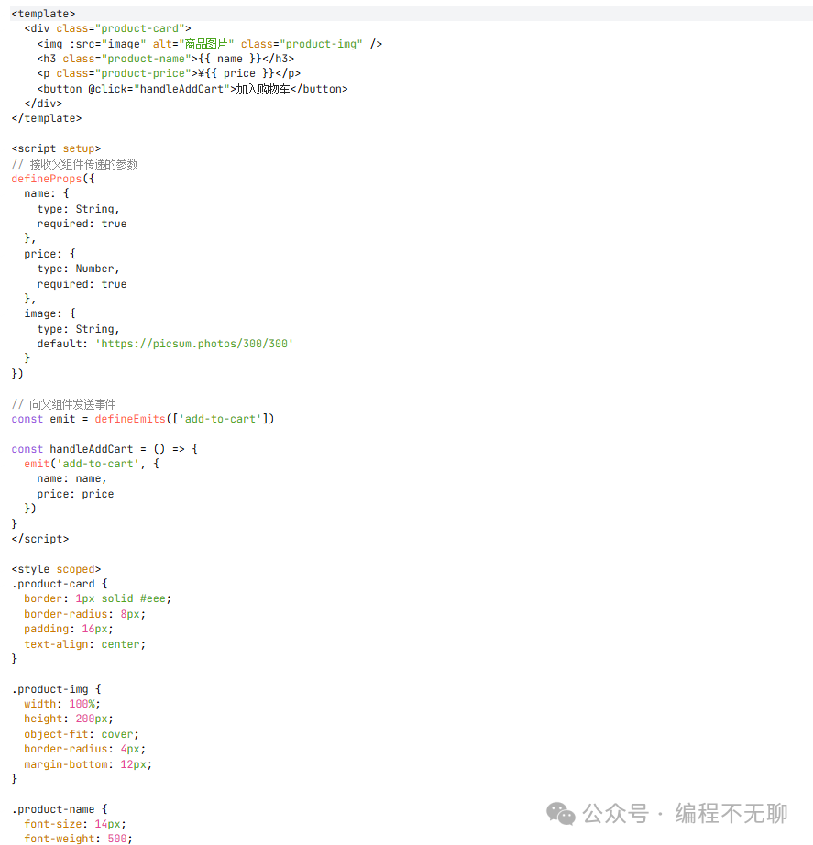Click the "font-weight: 500;" line

point(78,839)
